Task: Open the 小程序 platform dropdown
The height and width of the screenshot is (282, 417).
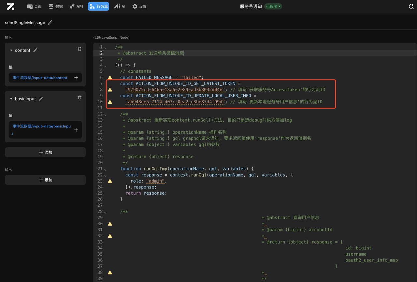Action: [273, 7]
